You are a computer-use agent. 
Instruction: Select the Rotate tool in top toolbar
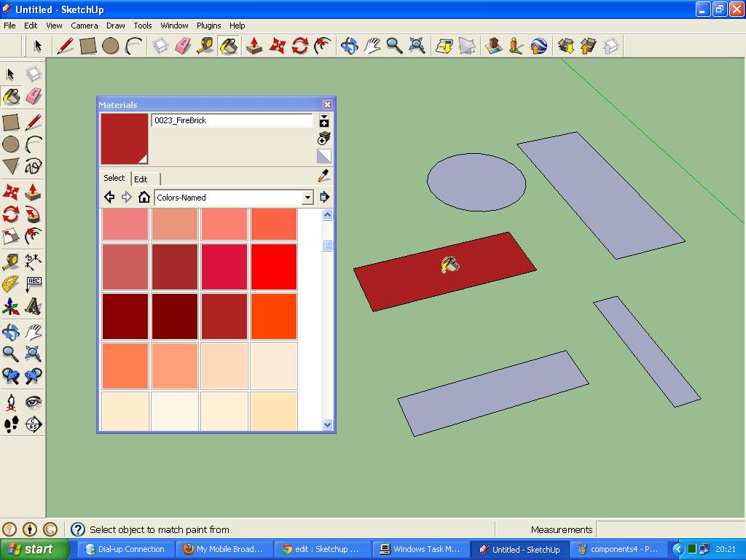click(299, 46)
